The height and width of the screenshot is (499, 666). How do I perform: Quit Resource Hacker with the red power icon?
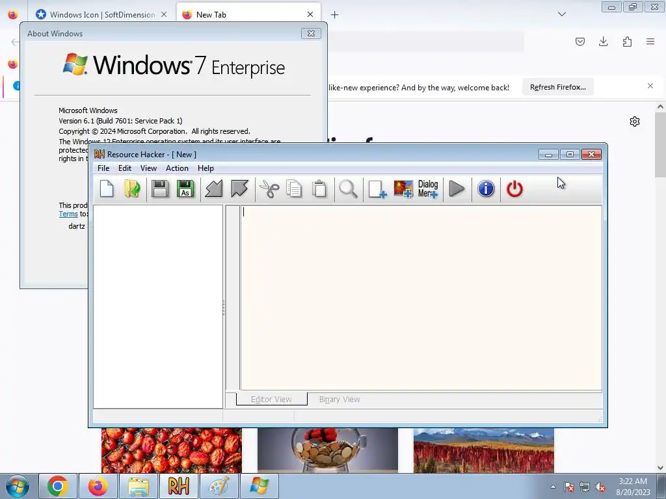(514, 189)
